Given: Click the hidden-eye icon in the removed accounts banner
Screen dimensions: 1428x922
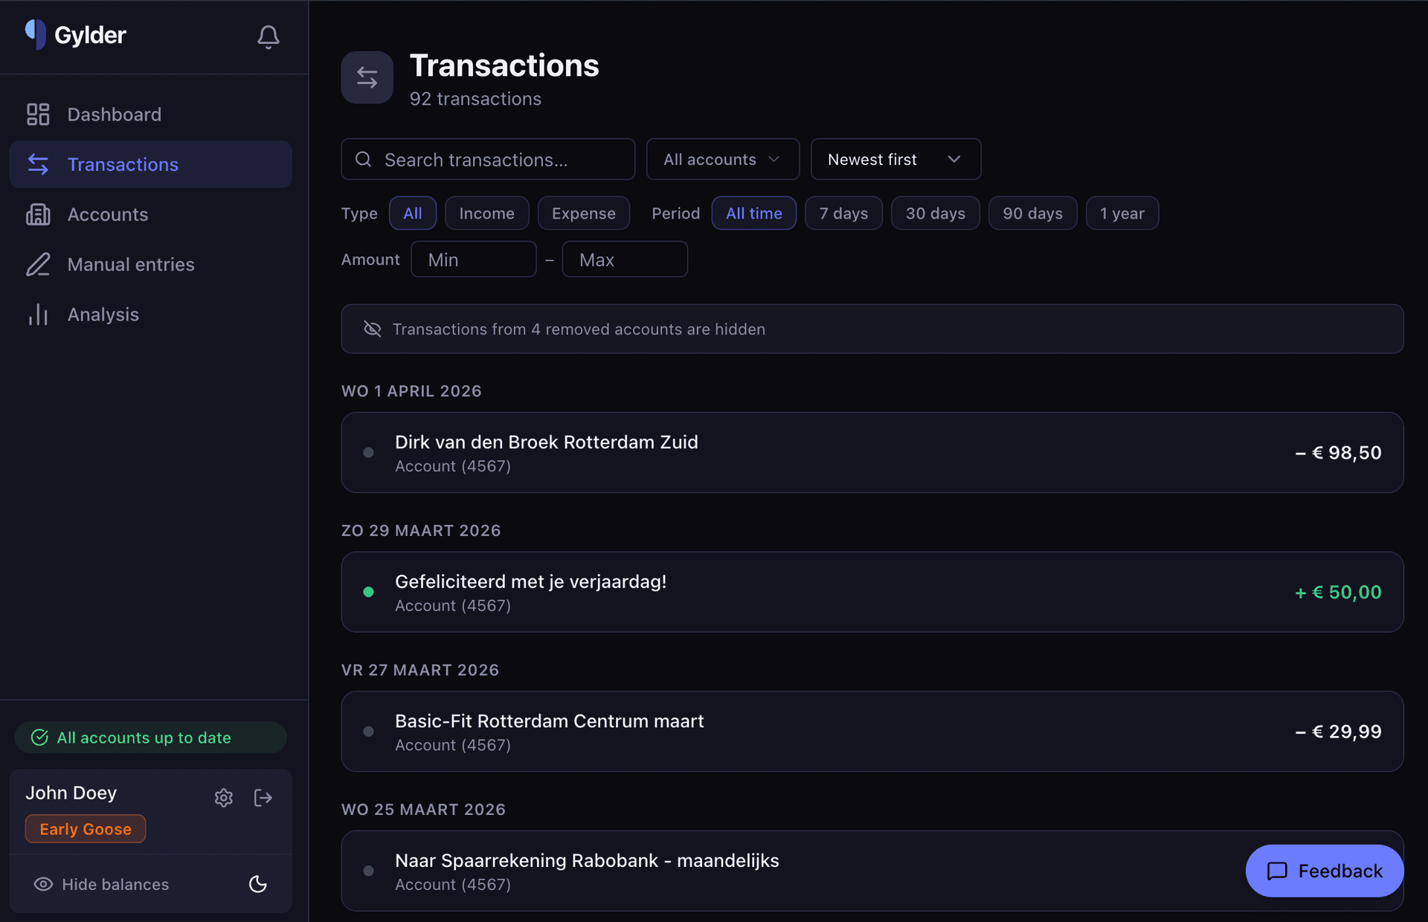Looking at the screenshot, I should 371,329.
